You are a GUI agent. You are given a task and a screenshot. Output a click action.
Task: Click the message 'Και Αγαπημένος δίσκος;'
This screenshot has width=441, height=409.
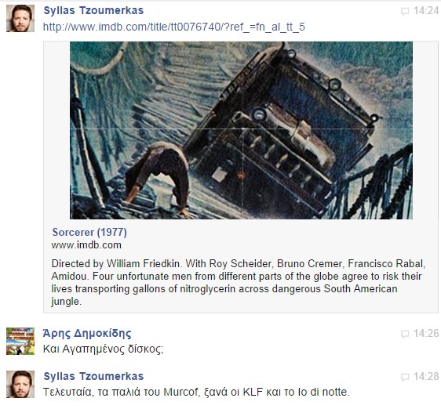click(x=103, y=349)
